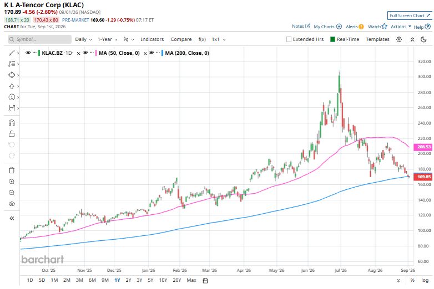Activate the magnet snap tool
Image resolution: width=434 pixels, height=289 pixels.
point(12,122)
